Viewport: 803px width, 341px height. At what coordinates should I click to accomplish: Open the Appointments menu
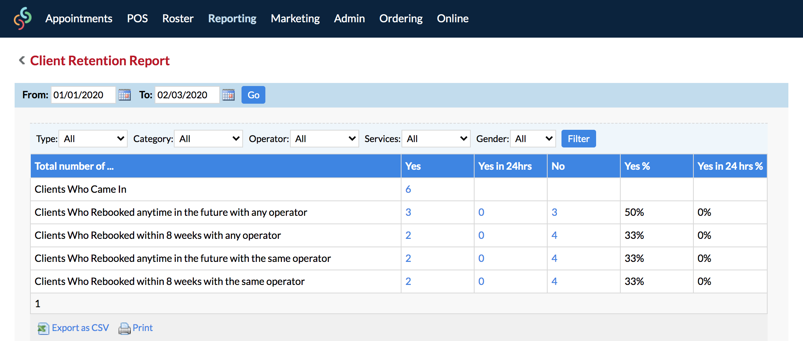[79, 18]
